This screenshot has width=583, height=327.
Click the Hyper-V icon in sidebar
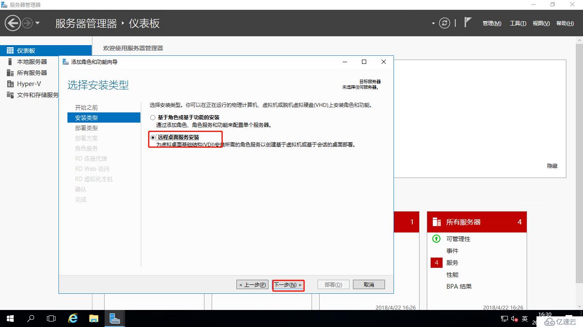point(10,84)
